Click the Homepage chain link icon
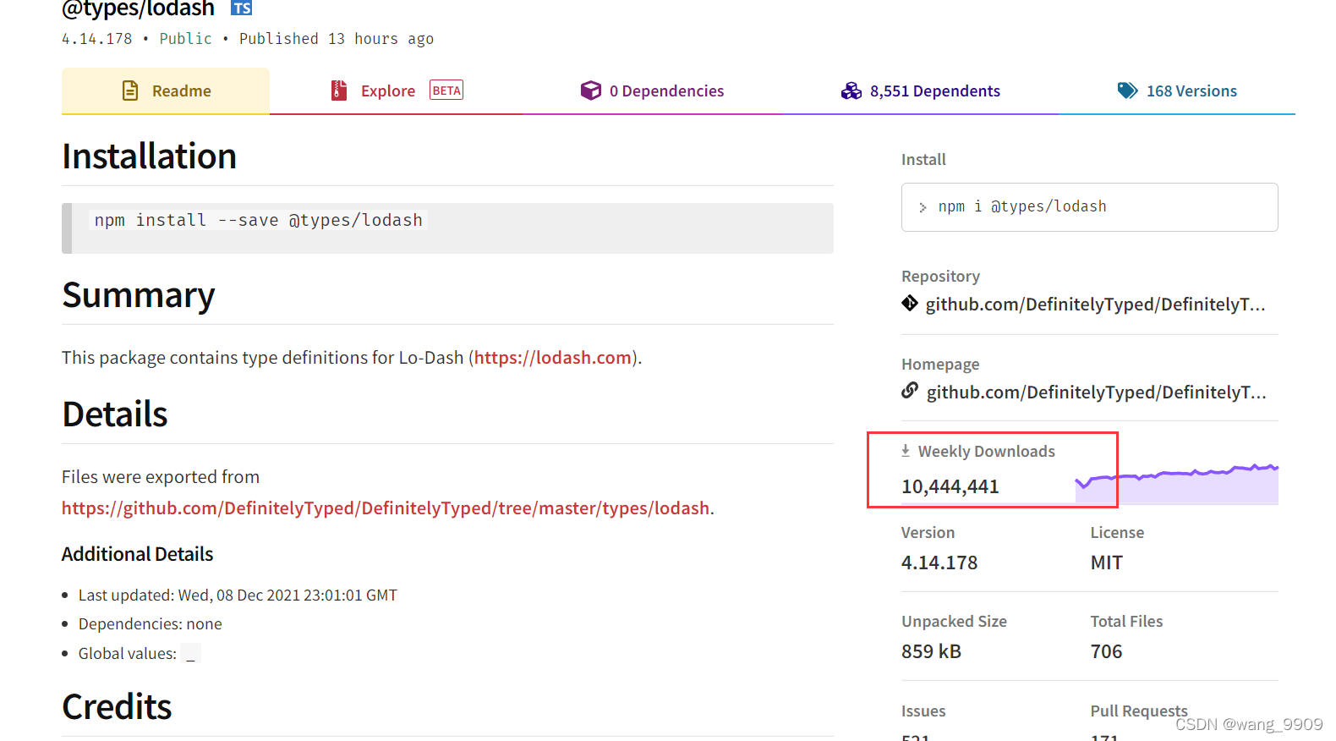 point(910,390)
